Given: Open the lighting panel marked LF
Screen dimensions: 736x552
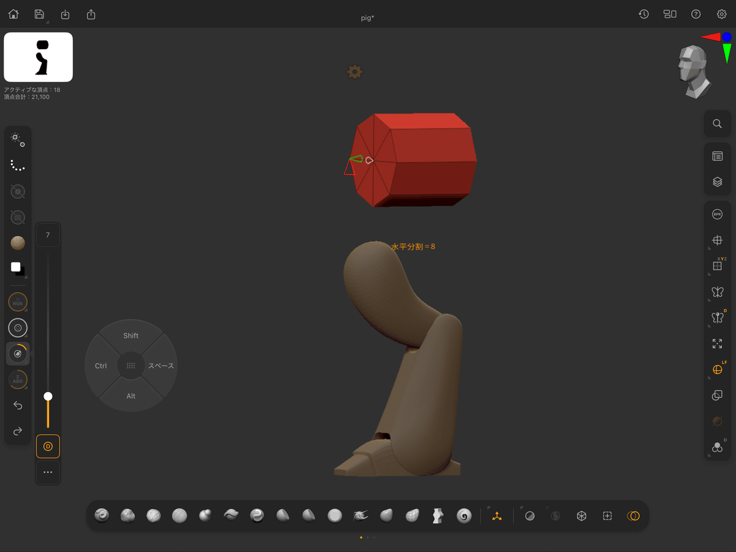Looking at the screenshot, I should click(717, 369).
